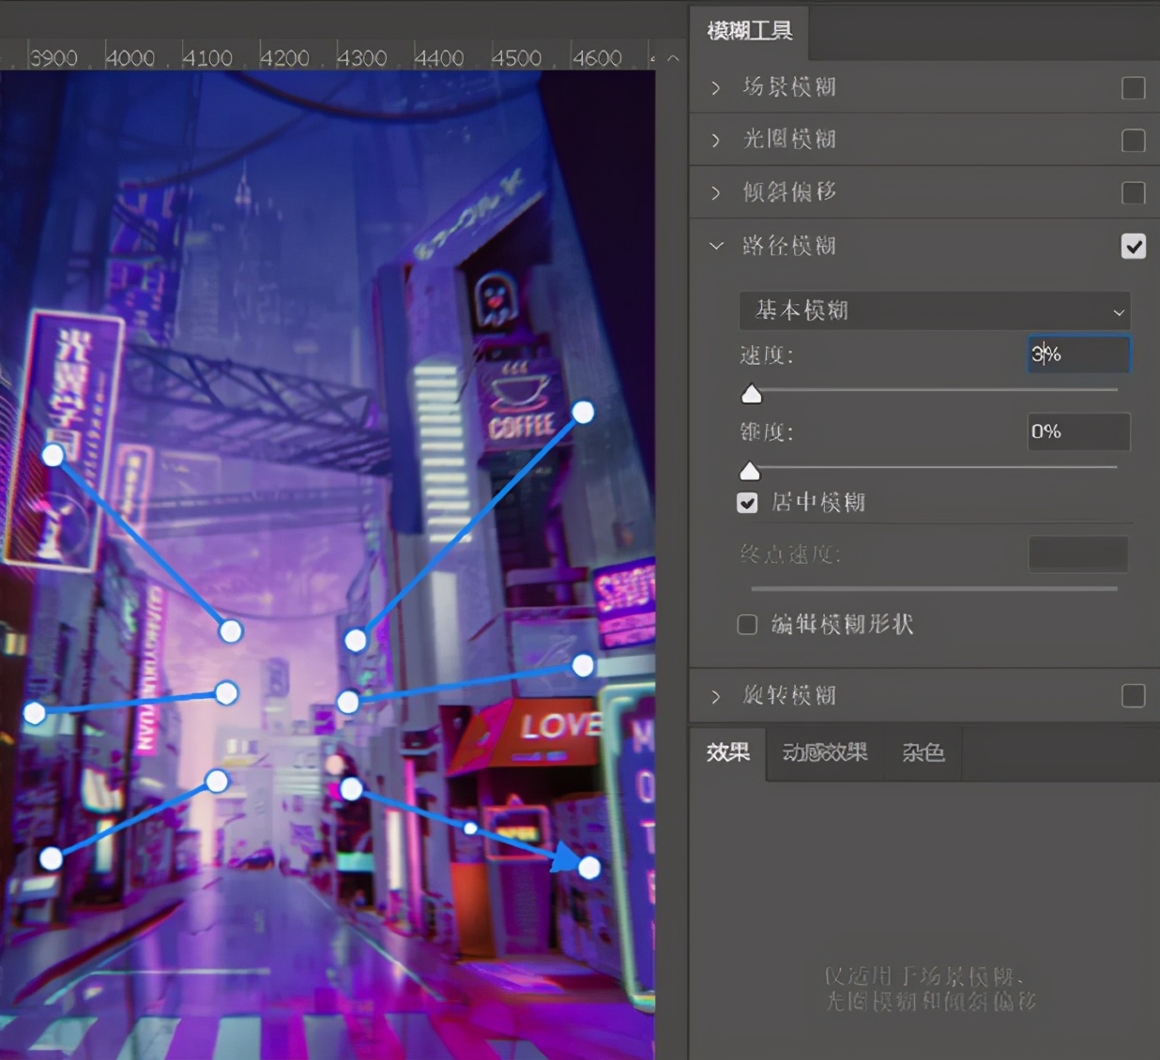Uncheck the 居中模糊 option
The height and width of the screenshot is (1060, 1160).
point(747,504)
